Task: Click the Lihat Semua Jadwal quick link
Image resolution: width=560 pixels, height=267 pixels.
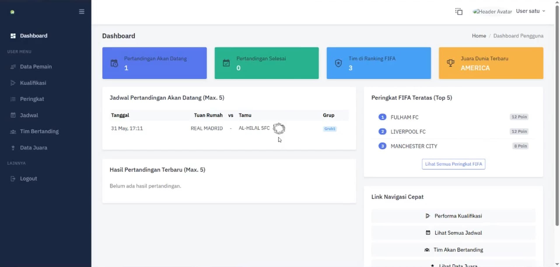Action: click(x=454, y=233)
